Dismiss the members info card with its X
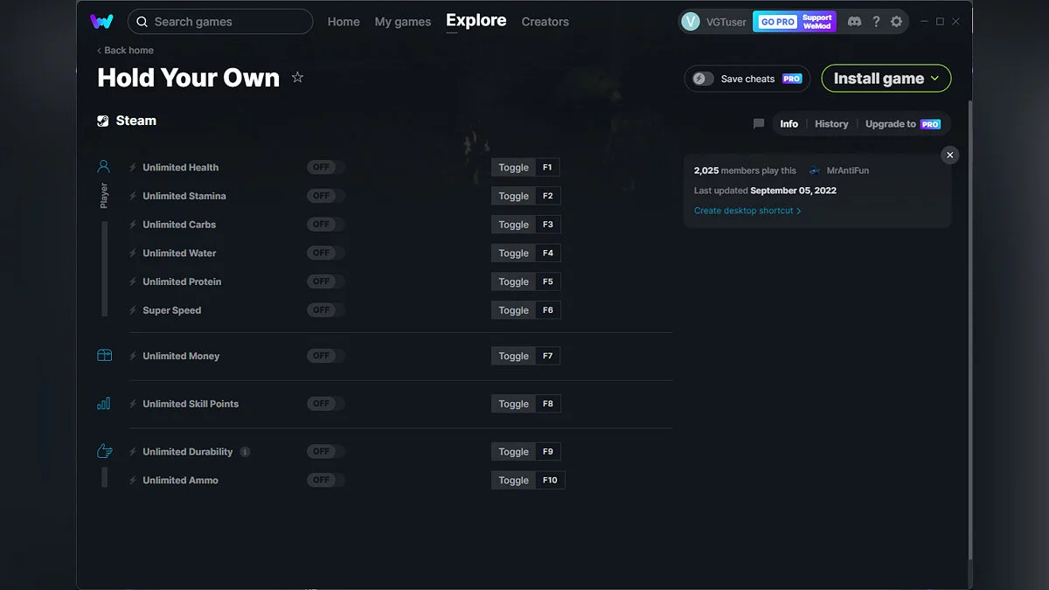The image size is (1049, 590). click(x=949, y=155)
